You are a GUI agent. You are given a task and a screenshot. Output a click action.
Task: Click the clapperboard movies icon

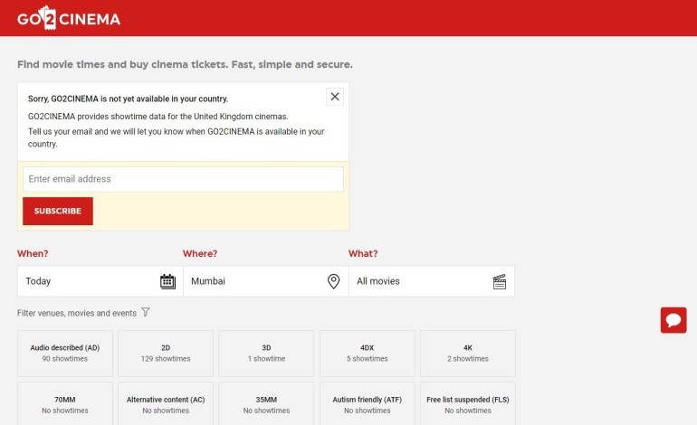(x=499, y=281)
